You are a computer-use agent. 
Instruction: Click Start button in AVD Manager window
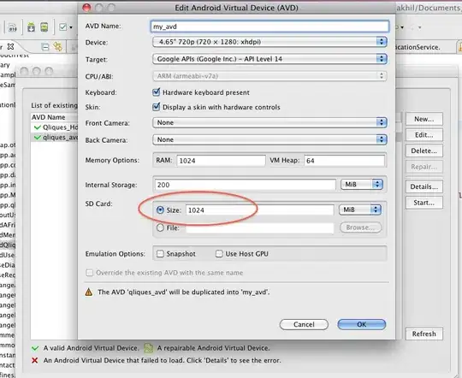[424, 203]
